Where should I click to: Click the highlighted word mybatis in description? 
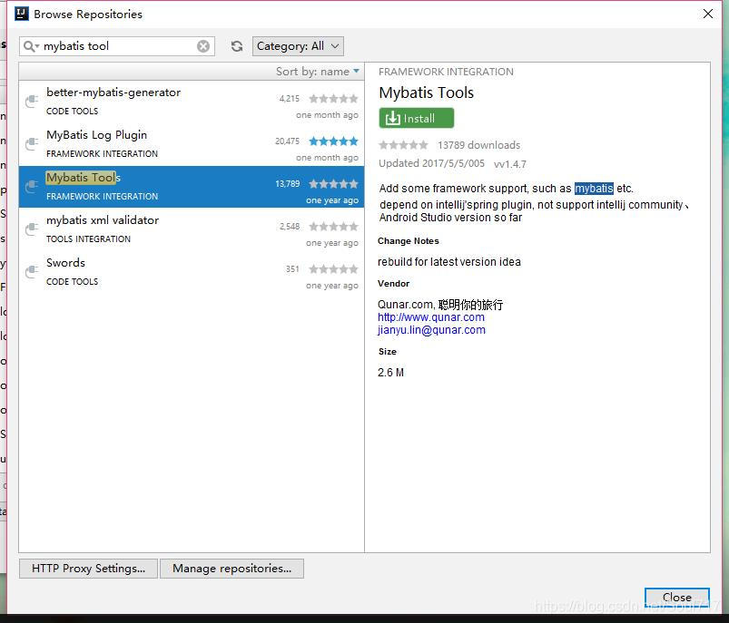(594, 188)
